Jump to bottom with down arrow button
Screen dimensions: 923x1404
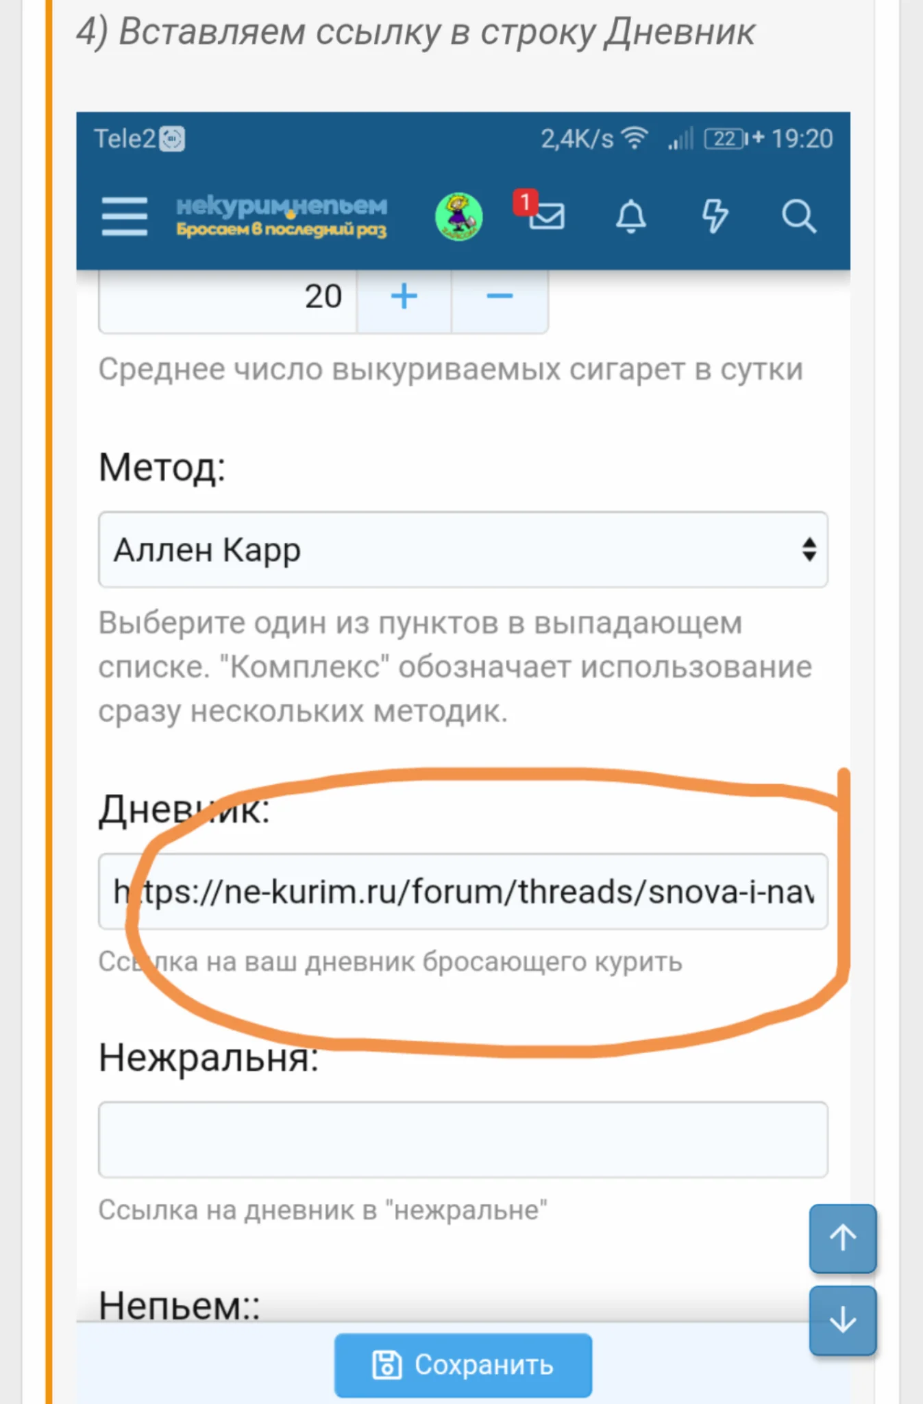pos(843,1320)
